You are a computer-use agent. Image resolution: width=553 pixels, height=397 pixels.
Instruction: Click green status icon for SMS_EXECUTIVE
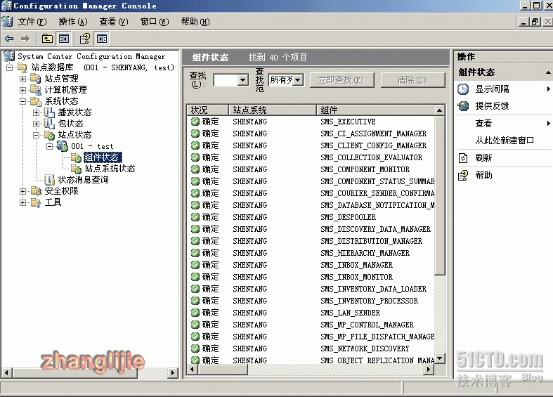click(x=195, y=122)
